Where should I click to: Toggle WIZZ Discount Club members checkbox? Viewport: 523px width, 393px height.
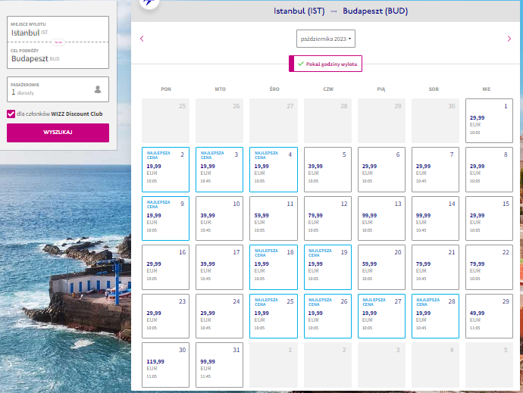click(11, 114)
